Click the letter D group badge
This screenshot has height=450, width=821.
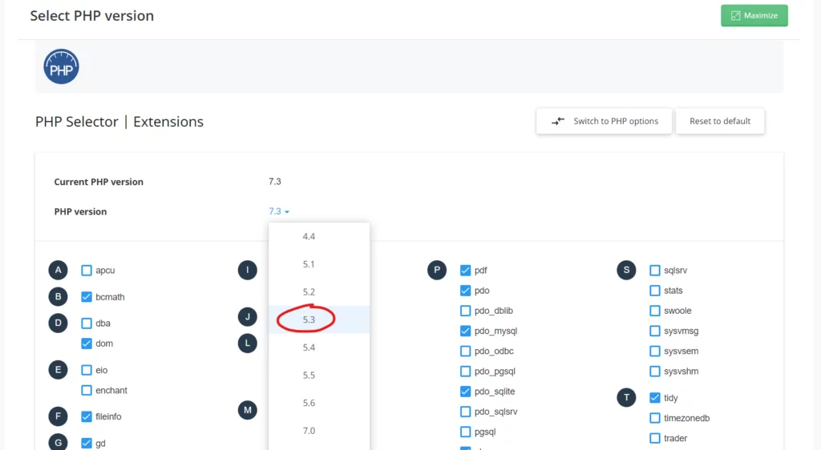pyautogui.click(x=58, y=323)
